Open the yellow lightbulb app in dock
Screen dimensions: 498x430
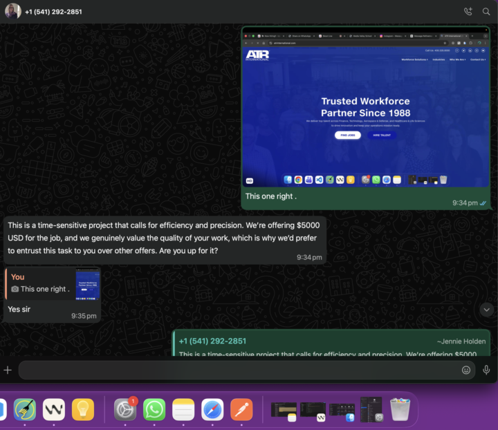[x=83, y=409]
